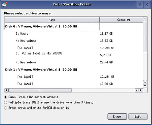The image size is (152, 125).
Task: Close the Drive/Partition Eraser dialog
Action: click(147, 5)
